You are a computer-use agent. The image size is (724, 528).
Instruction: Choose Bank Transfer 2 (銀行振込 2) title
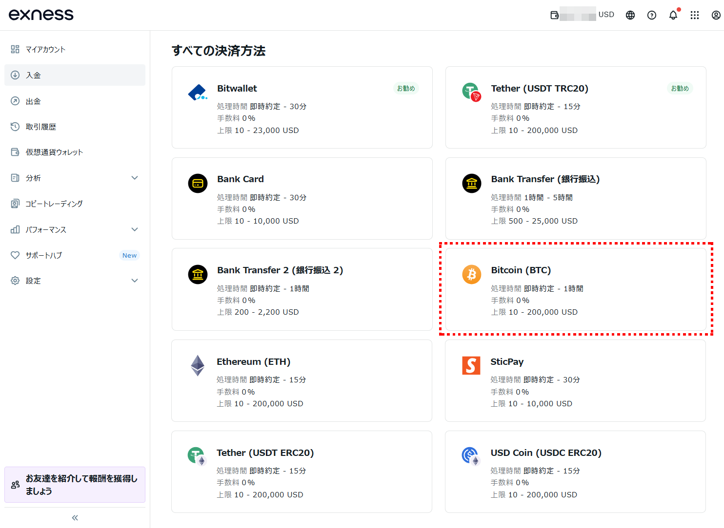click(x=280, y=270)
